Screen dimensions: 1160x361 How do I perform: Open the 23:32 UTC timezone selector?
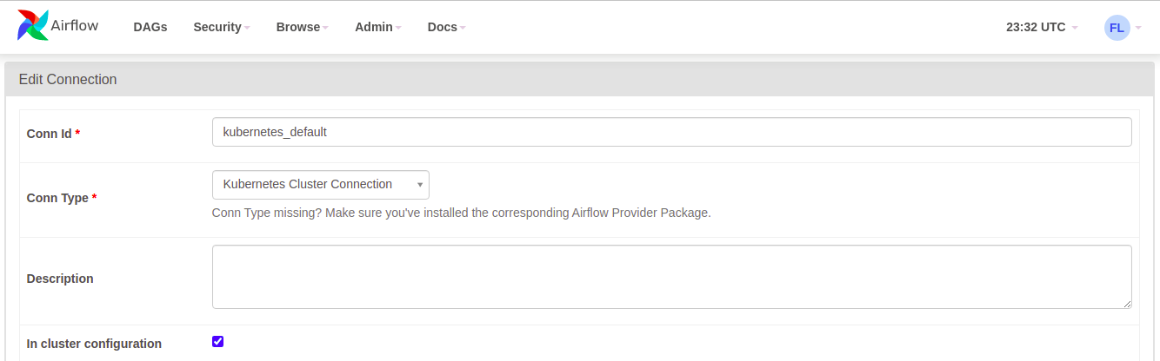pyautogui.click(x=1042, y=27)
